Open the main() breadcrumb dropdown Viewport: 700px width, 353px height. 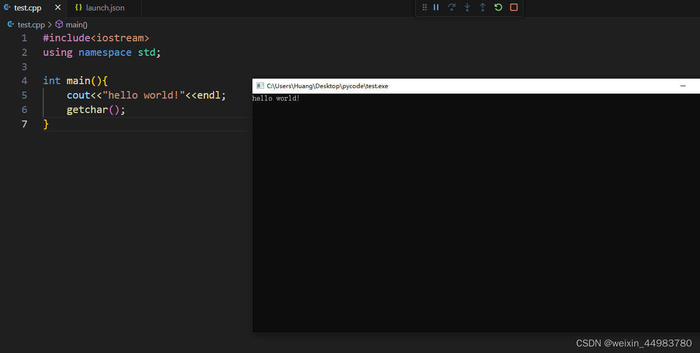click(x=76, y=24)
